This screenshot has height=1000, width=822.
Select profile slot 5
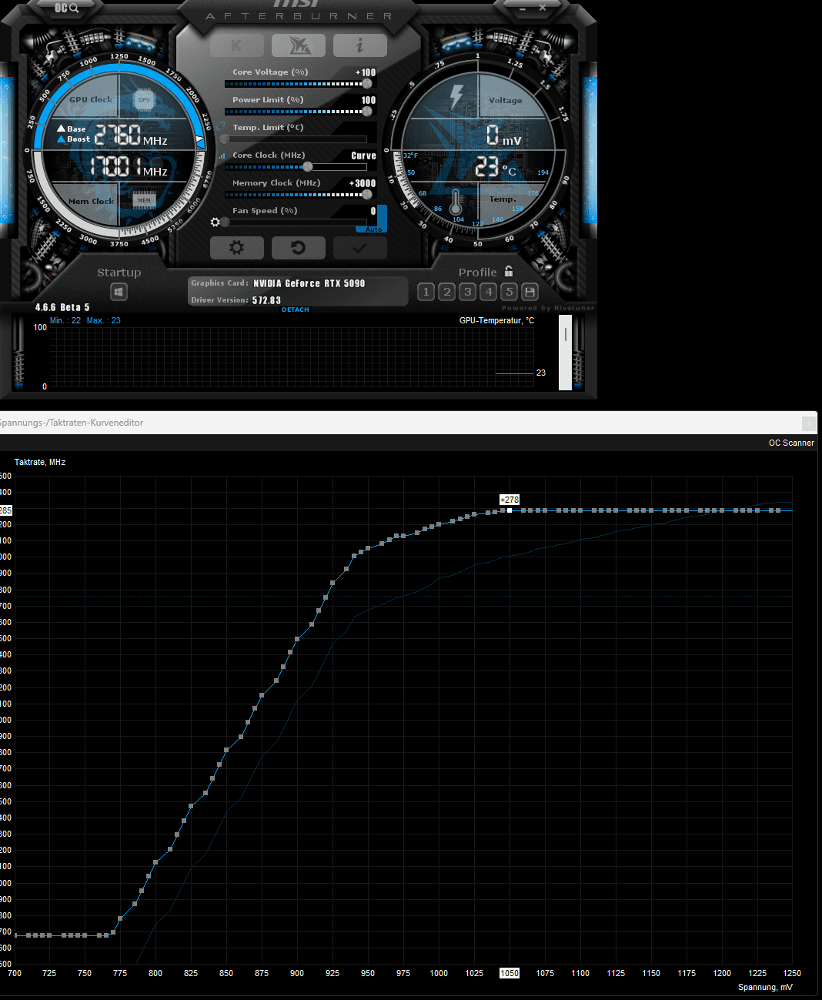pos(509,292)
